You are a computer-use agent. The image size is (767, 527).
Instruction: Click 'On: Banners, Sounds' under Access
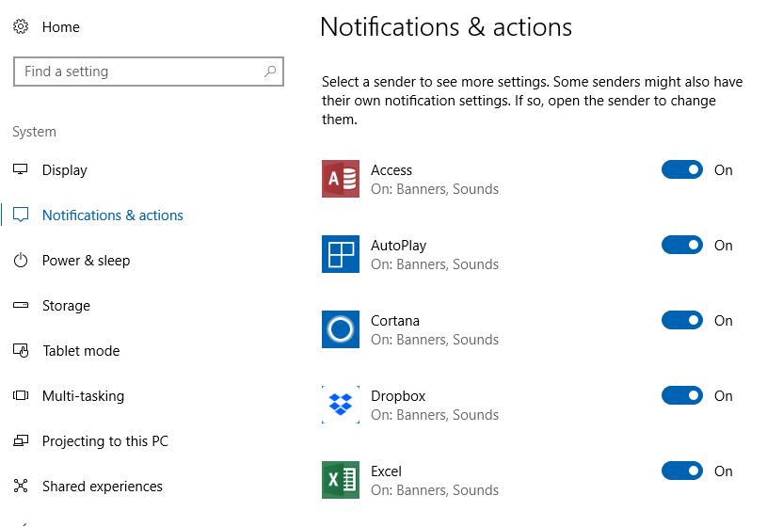[435, 189]
